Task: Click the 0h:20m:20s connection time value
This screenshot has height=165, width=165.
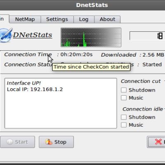Action: pos(77,54)
